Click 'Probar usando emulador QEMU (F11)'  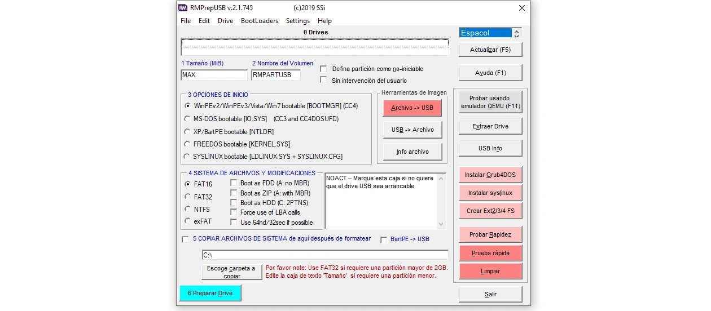pos(490,102)
